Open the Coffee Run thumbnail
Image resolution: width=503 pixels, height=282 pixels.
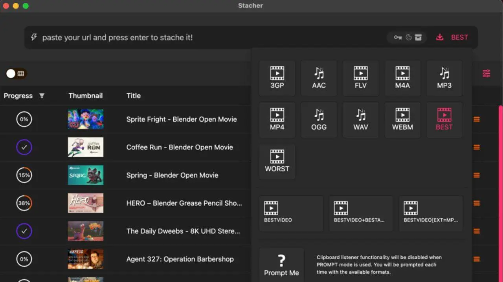86,147
